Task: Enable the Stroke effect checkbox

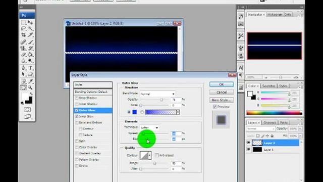Action: click(x=77, y=166)
